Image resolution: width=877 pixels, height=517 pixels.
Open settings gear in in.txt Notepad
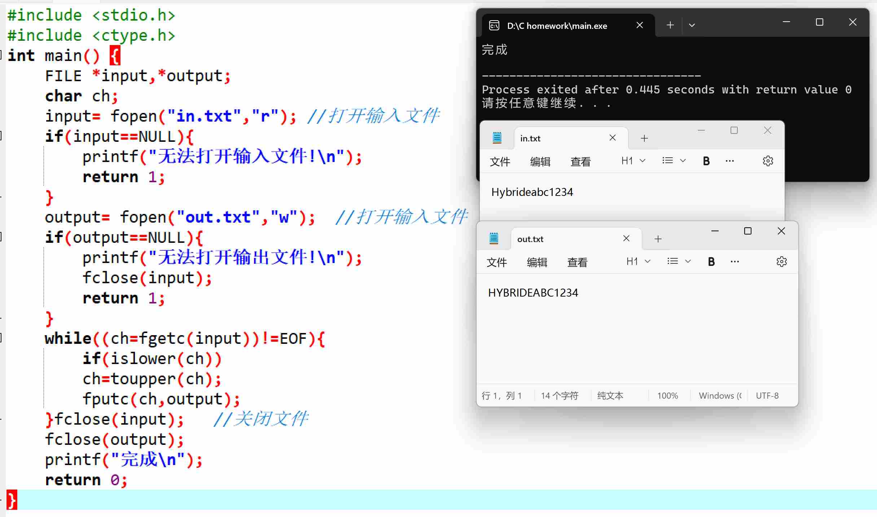768,161
